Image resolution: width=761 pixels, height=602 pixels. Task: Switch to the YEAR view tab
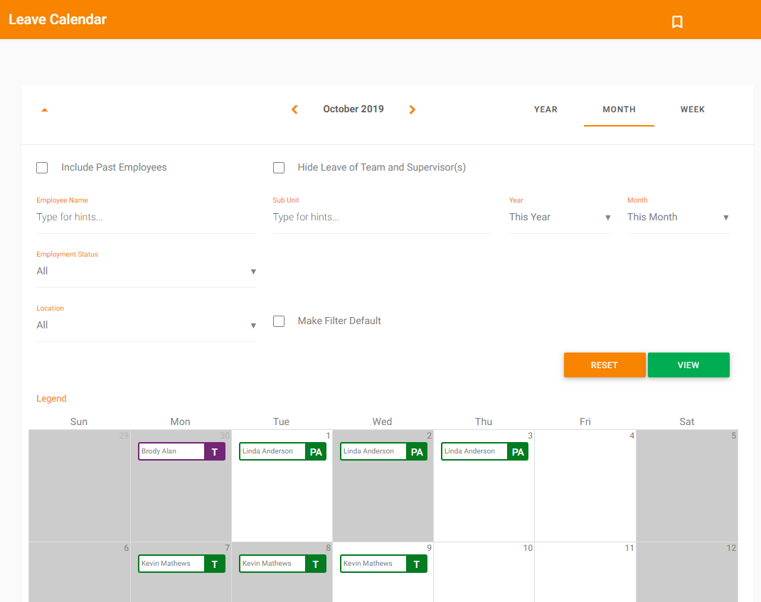coord(546,109)
